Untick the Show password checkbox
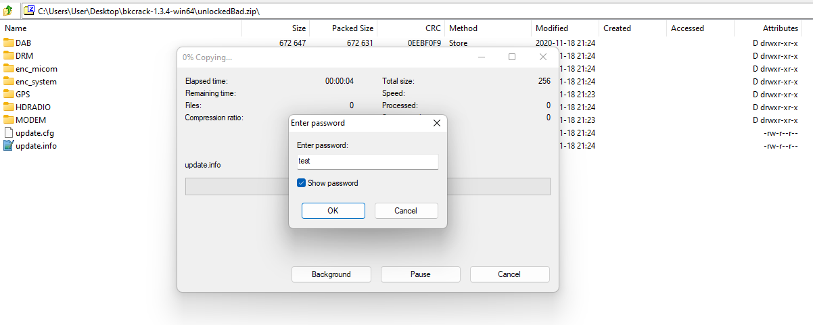This screenshot has width=813, height=325. tap(302, 183)
